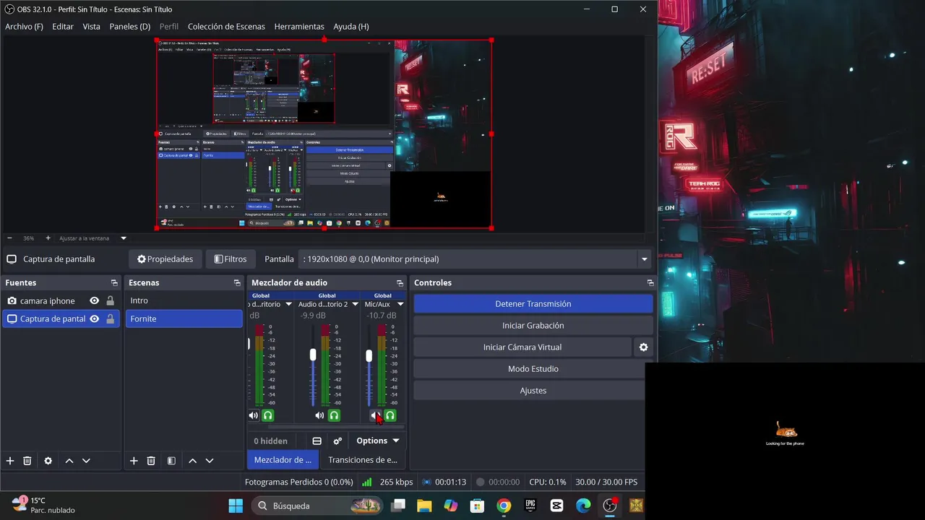Open the Paneles menu
Viewport: 925px width, 520px height.
[130, 27]
